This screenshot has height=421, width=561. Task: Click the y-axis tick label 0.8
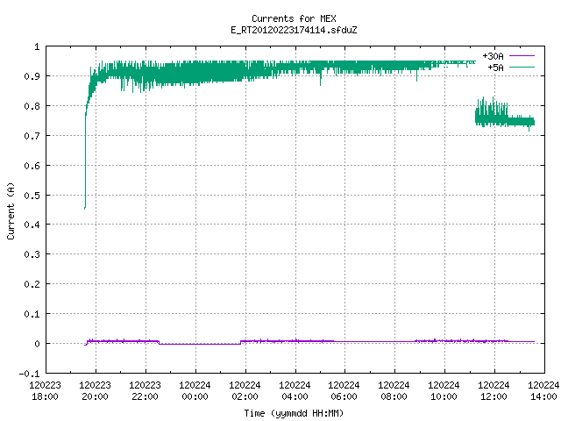point(32,106)
